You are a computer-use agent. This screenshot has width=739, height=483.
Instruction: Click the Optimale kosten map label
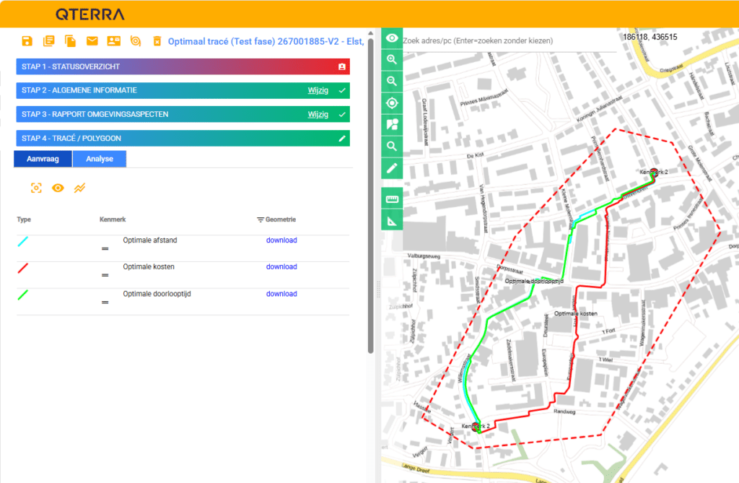point(576,313)
